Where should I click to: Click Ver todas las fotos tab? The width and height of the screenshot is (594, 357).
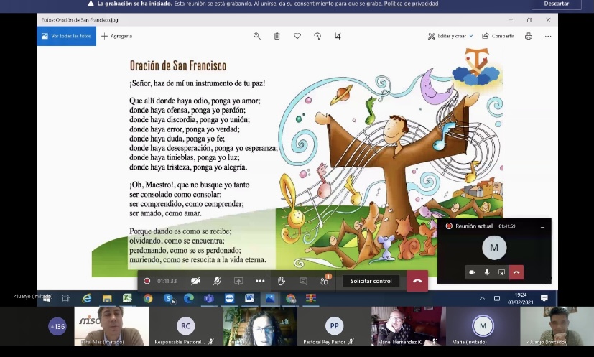pyautogui.click(x=66, y=36)
